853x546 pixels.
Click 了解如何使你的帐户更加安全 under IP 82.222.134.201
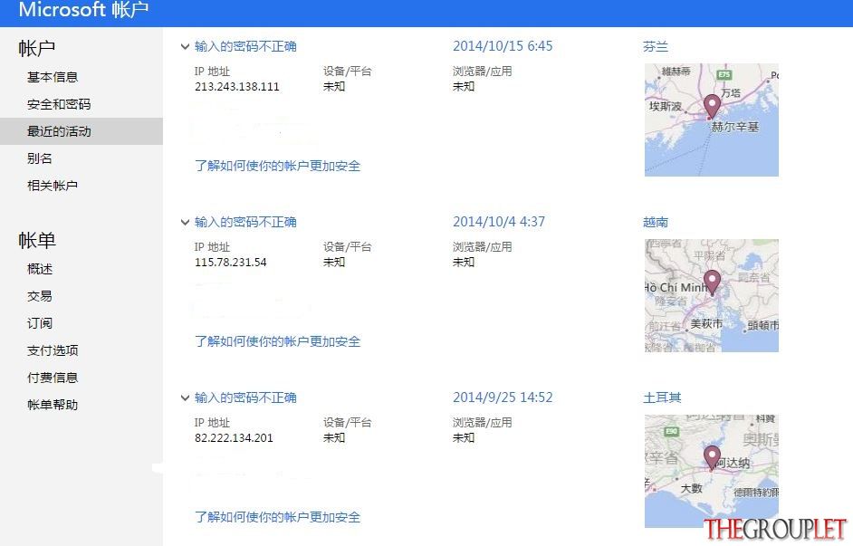(x=277, y=517)
